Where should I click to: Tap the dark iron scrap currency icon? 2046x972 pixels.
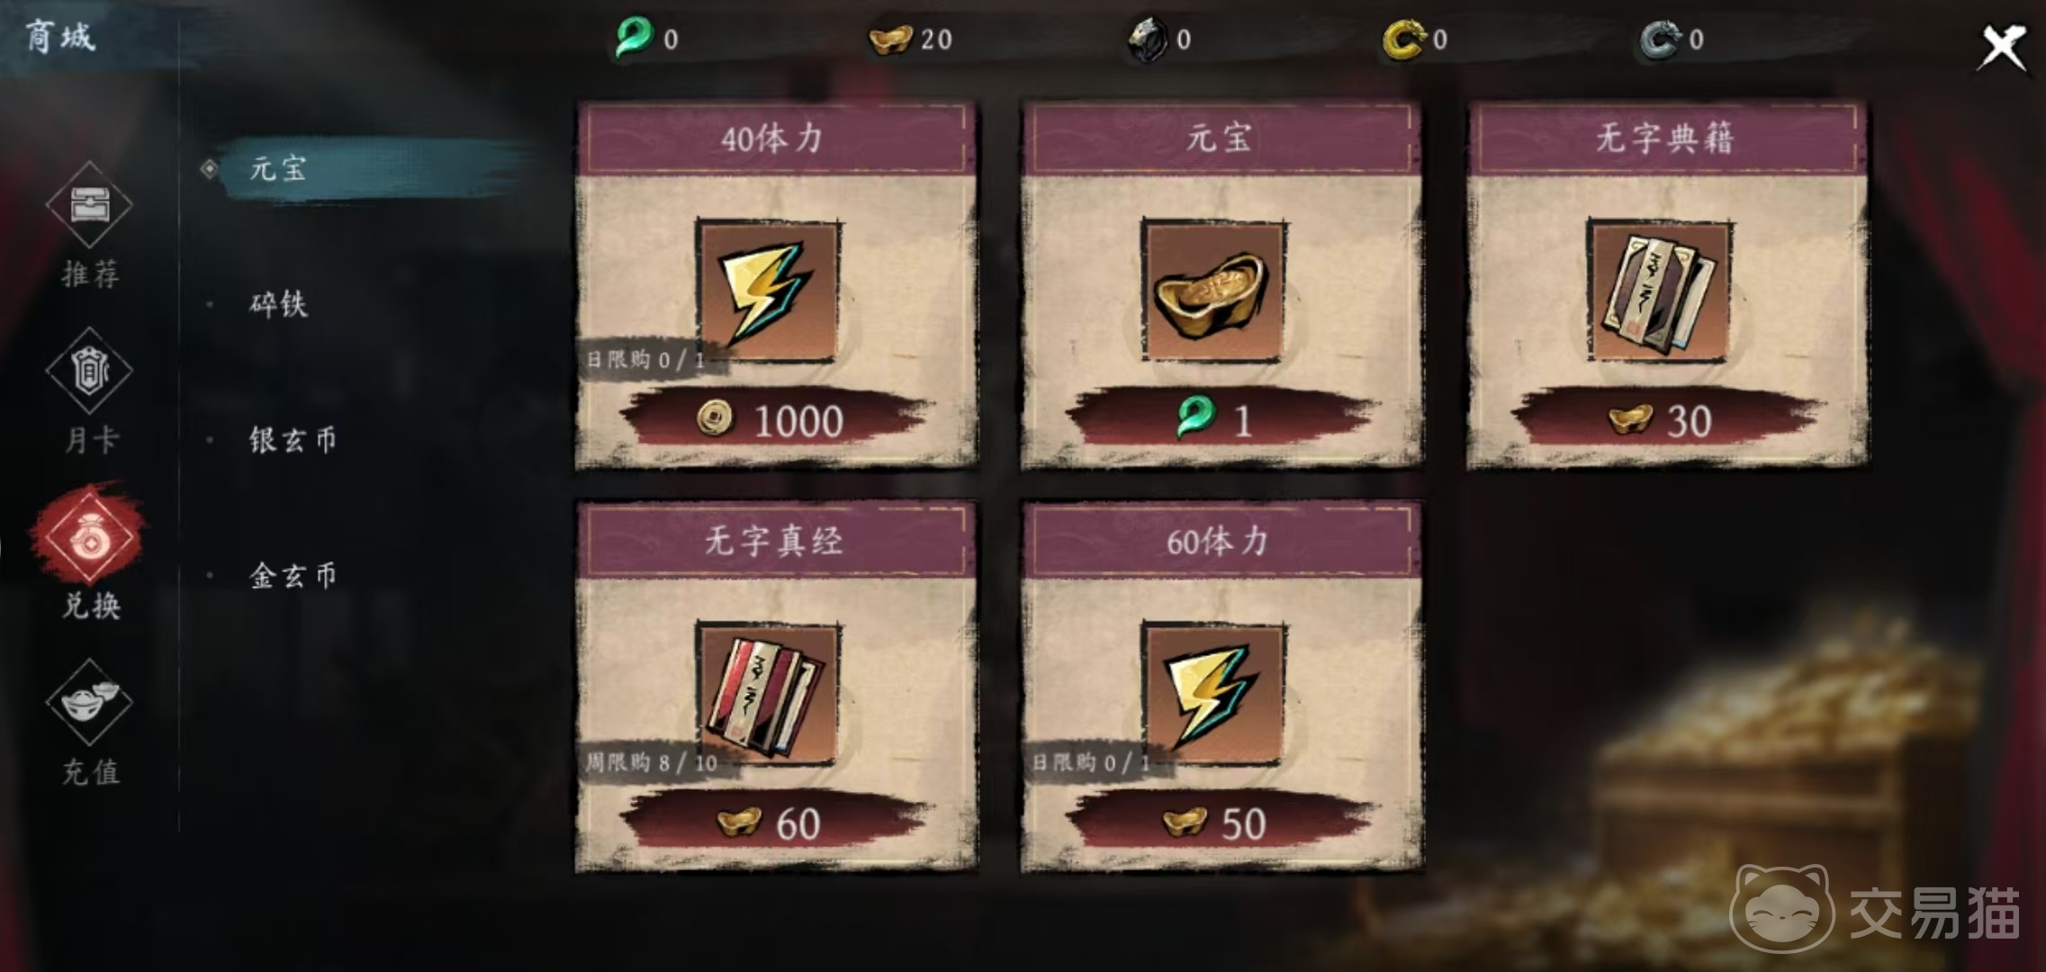(1148, 40)
